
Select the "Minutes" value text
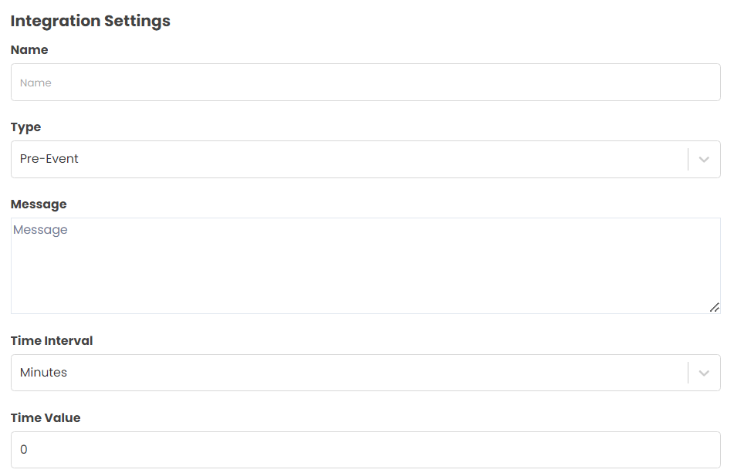[x=44, y=373]
